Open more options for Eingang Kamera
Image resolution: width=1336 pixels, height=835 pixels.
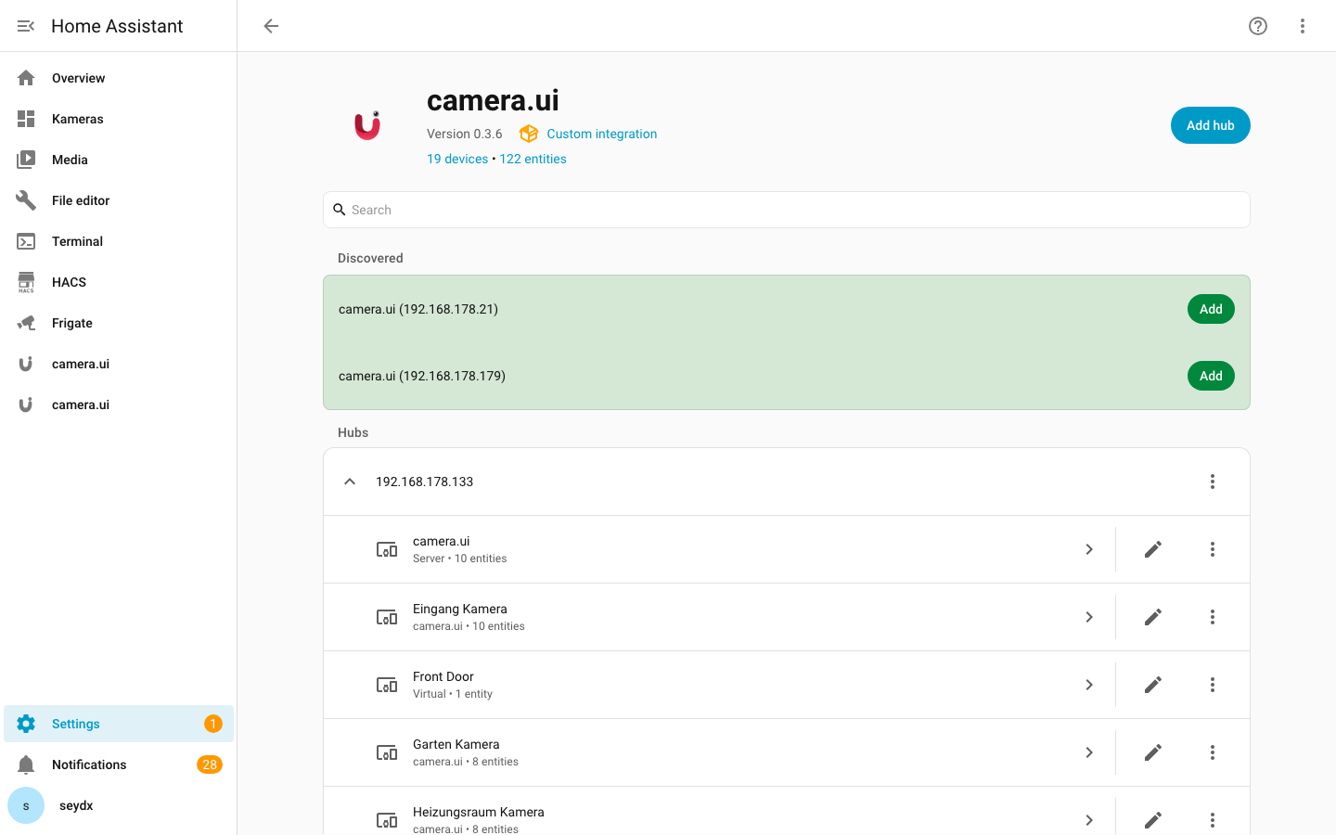click(1213, 617)
